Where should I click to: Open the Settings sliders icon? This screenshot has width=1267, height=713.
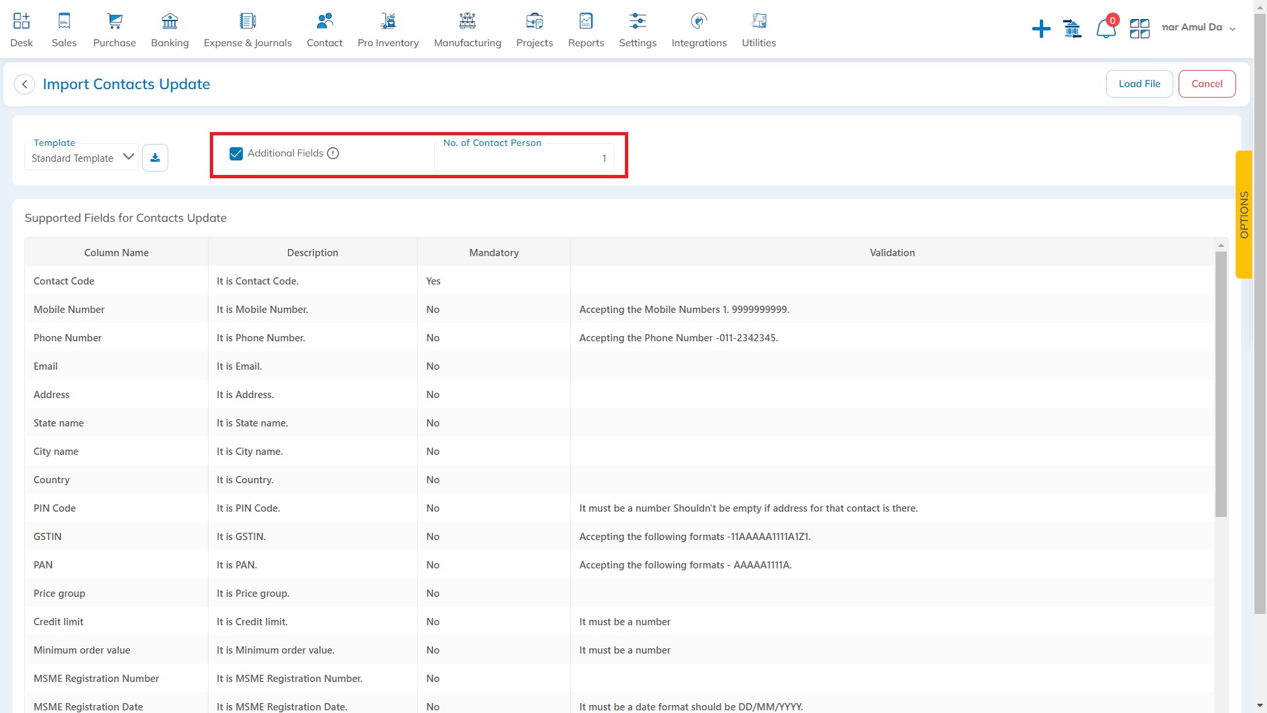(637, 21)
